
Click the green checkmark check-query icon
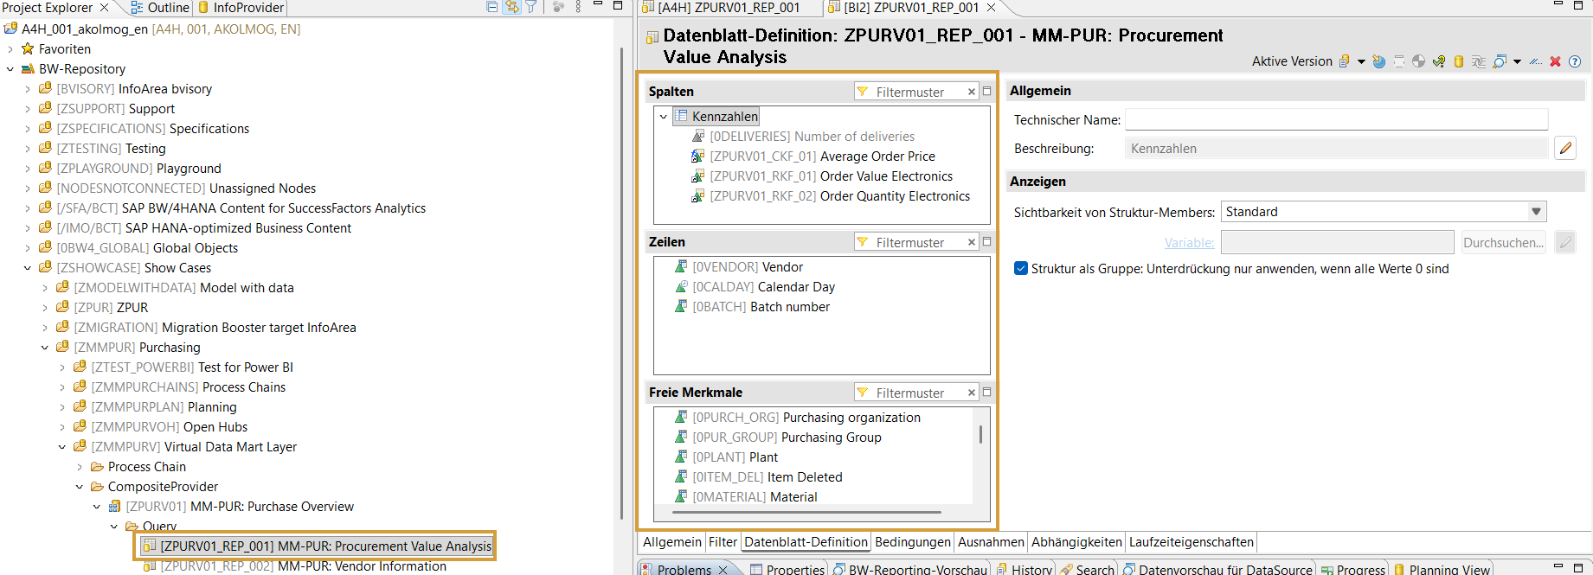1439,61
